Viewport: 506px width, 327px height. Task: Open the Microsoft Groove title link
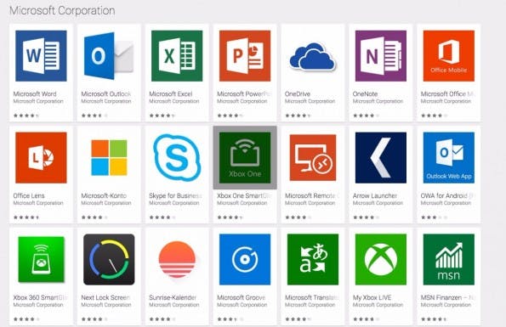242,297
